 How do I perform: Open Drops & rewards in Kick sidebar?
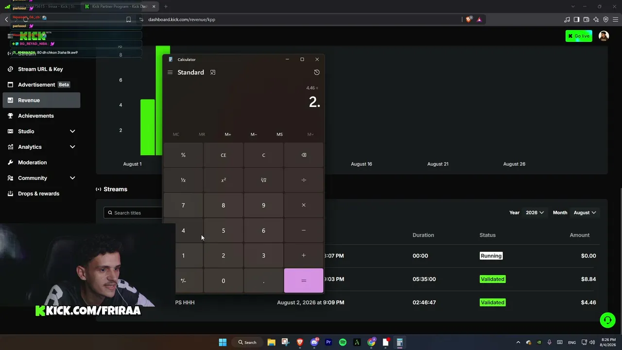click(42, 193)
